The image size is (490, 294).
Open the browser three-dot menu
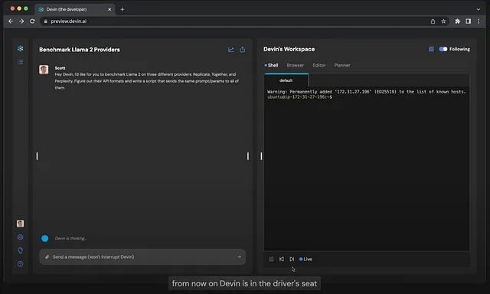tap(479, 21)
